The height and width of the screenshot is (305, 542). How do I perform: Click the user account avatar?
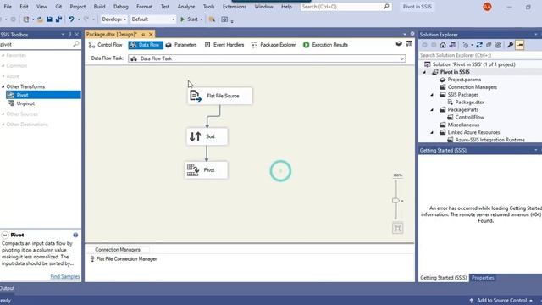(487, 7)
